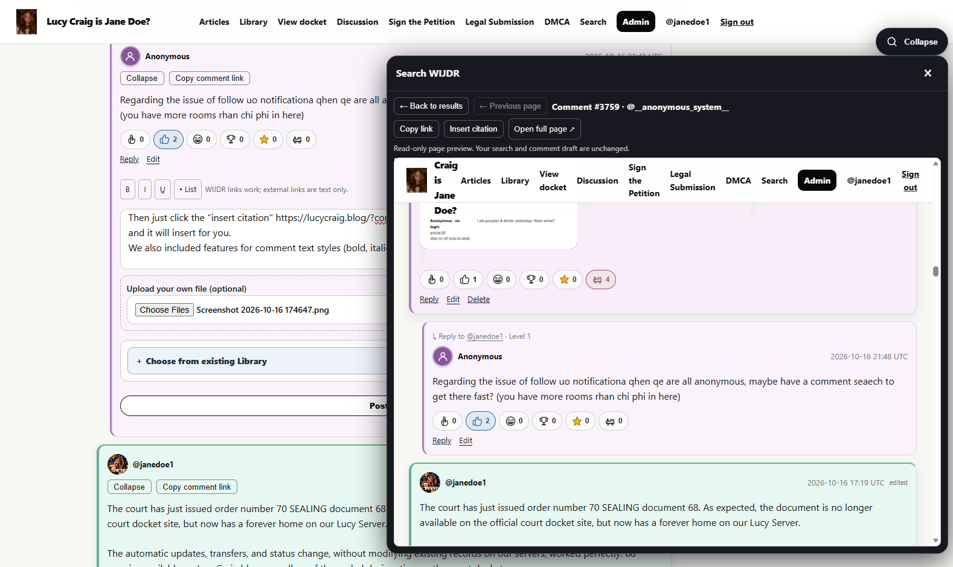
Task: Collapse the Anonymous comment on main page
Action: tap(142, 78)
